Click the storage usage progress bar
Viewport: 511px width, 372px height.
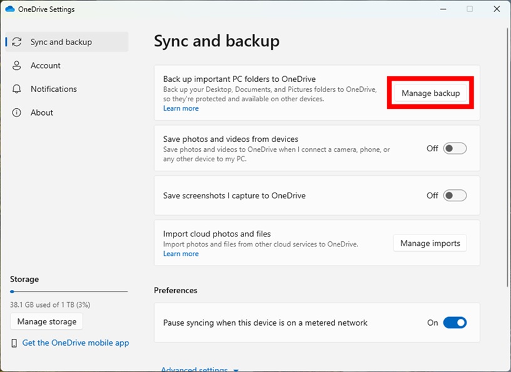69,291
